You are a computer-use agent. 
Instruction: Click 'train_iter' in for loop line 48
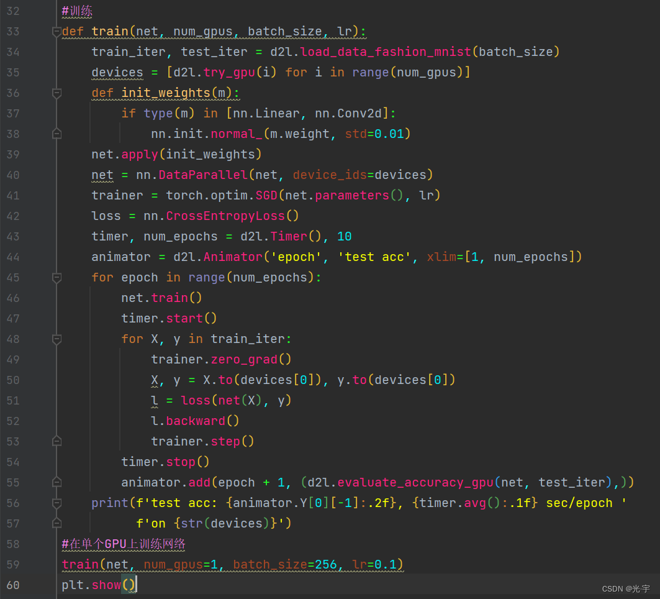click(248, 339)
